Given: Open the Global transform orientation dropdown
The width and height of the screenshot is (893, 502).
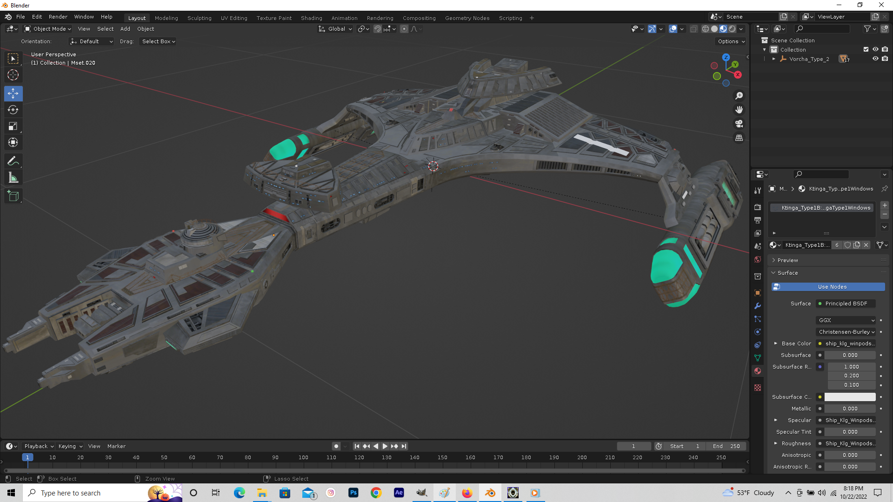Looking at the screenshot, I should tap(335, 29).
